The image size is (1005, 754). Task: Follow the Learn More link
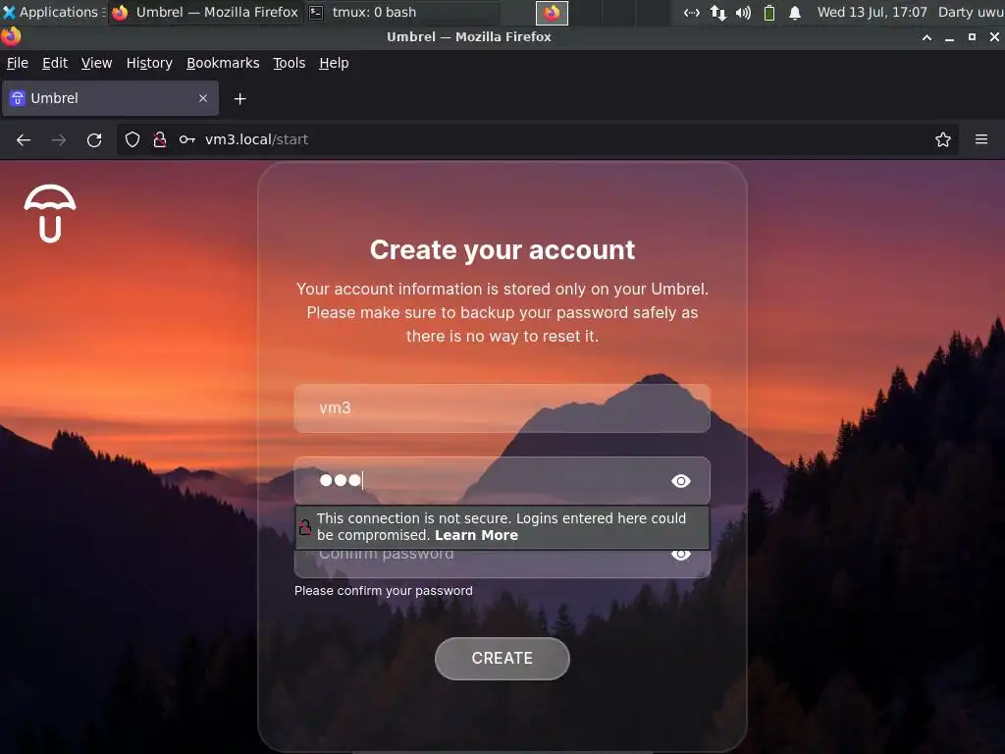(x=476, y=535)
